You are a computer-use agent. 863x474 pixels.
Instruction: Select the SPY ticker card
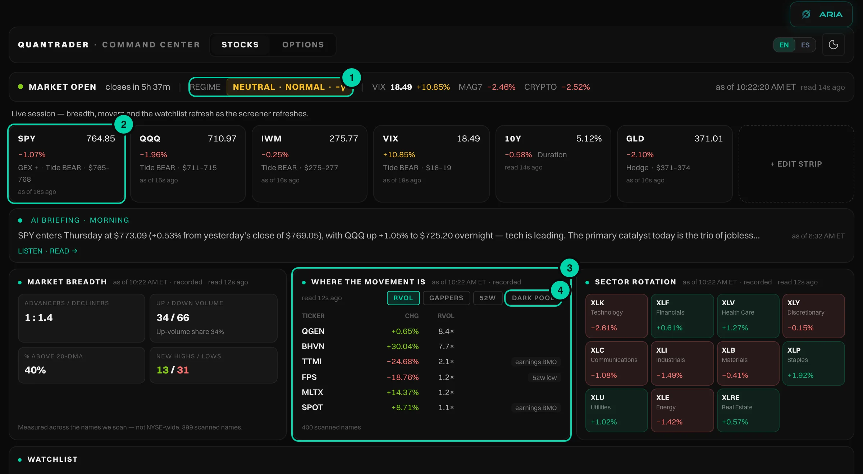[67, 164]
